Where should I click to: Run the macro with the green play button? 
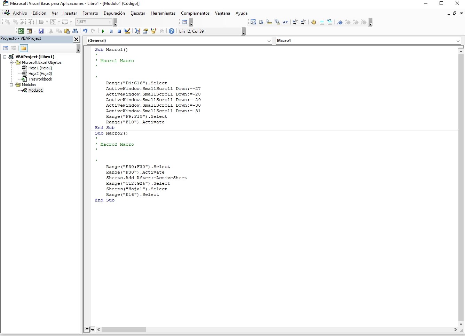coord(103,31)
